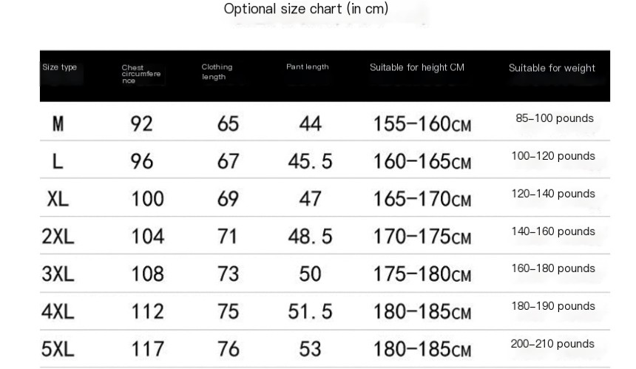Click the 'Pant length' header
The image size is (636, 369).
[x=308, y=67]
